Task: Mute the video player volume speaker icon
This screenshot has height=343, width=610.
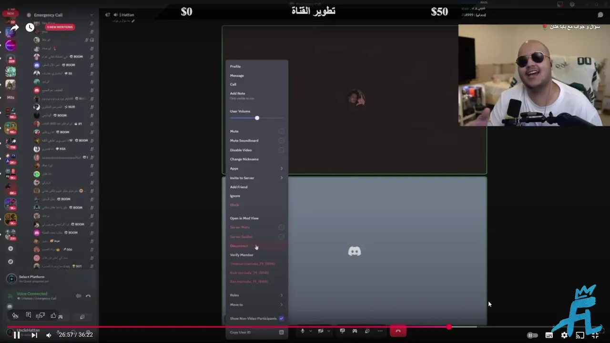Action: 49,335
